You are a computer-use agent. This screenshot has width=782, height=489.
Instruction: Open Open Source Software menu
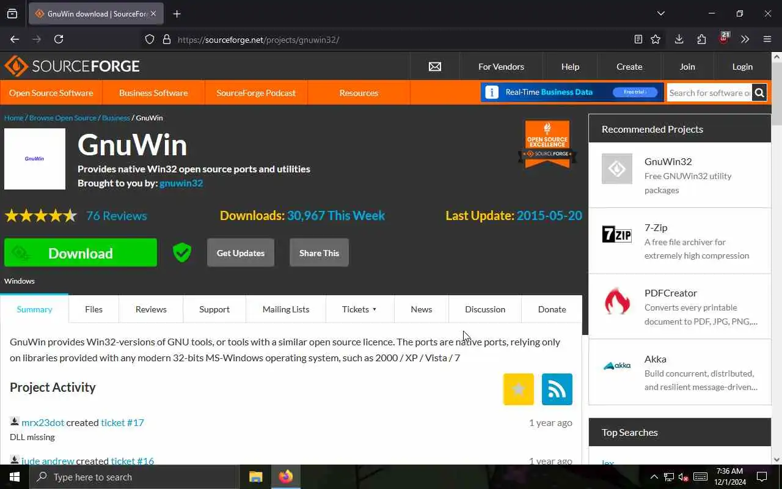pos(51,93)
